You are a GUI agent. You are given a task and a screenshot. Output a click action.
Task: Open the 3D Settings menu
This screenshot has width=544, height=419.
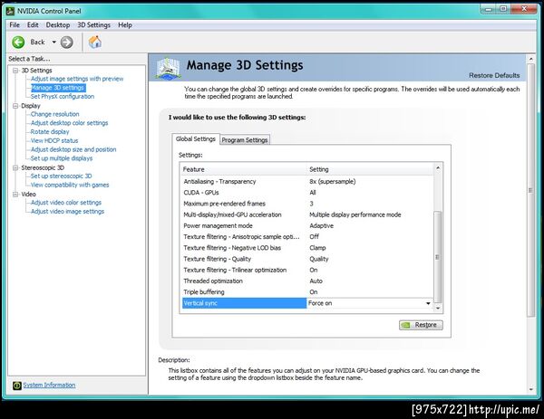(93, 25)
